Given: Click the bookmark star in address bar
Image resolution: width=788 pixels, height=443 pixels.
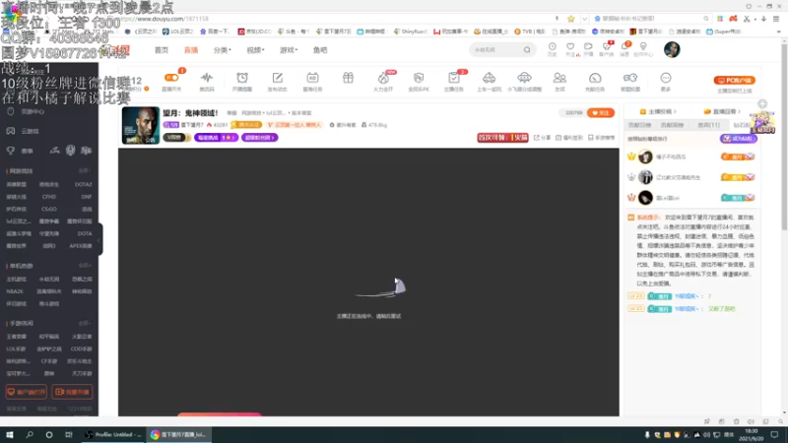Looking at the screenshot, I should 571,19.
